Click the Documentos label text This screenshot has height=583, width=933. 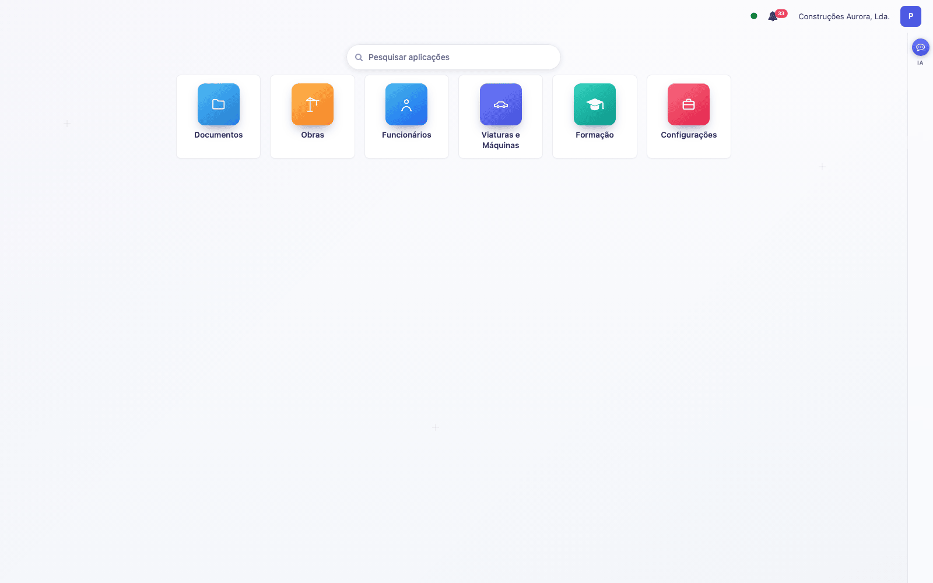[x=219, y=135]
